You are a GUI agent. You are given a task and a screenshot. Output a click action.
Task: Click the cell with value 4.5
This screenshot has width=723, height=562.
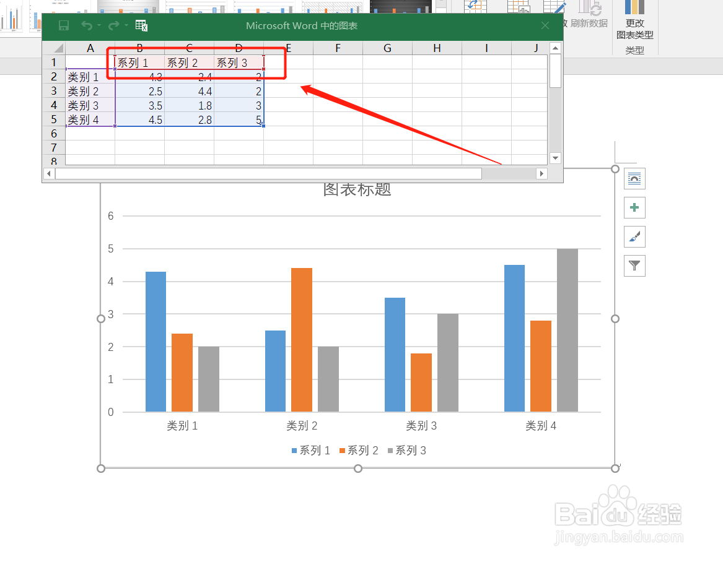[140, 119]
